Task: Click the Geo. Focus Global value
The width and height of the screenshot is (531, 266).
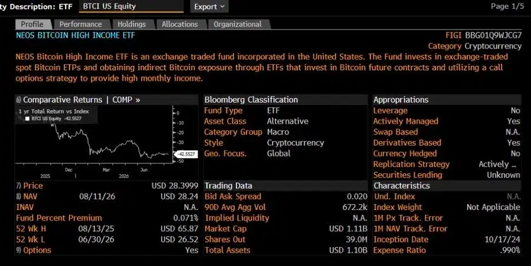Action: coord(278,153)
